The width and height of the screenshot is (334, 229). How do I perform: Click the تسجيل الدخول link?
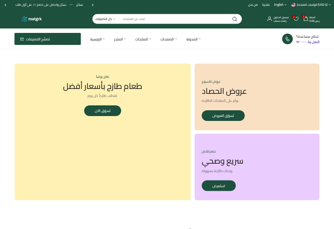[x=281, y=17]
